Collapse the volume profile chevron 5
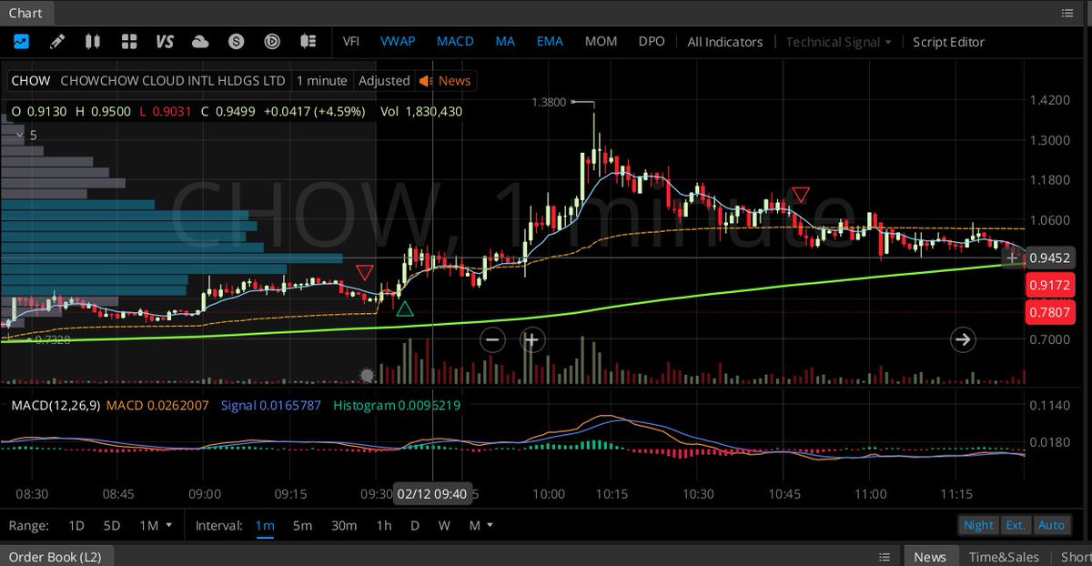1092x566 pixels. click(20, 135)
